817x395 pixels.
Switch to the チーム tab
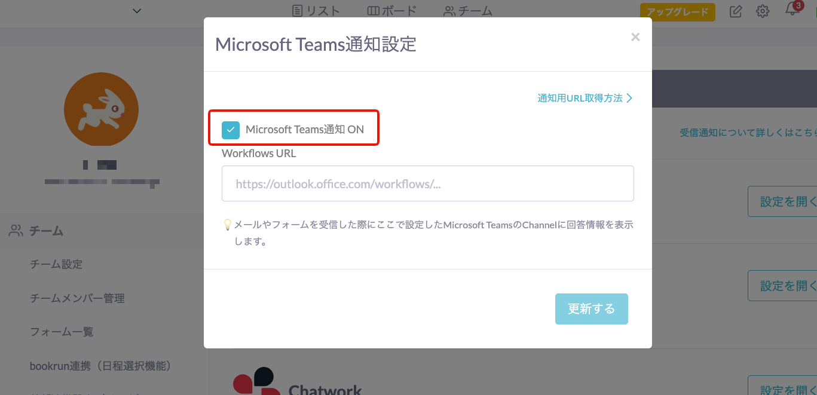click(468, 11)
